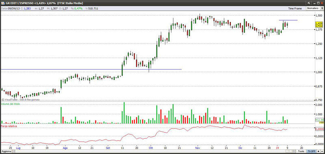Click the red '14' year label on time axis
Viewport: 325px width, 154px height.
tap(277, 148)
